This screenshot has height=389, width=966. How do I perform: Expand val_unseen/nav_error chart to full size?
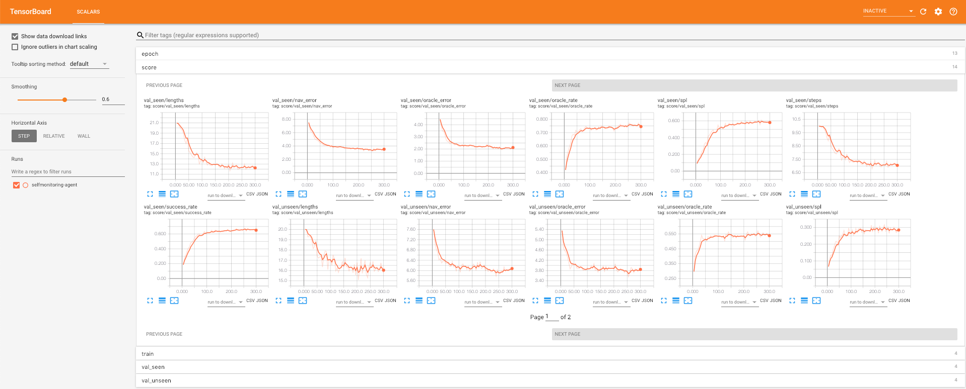point(407,301)
